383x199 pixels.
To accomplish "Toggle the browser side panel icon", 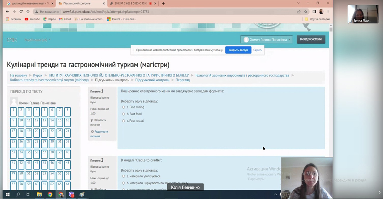I will pyautogui.click(x=314, y=11).
